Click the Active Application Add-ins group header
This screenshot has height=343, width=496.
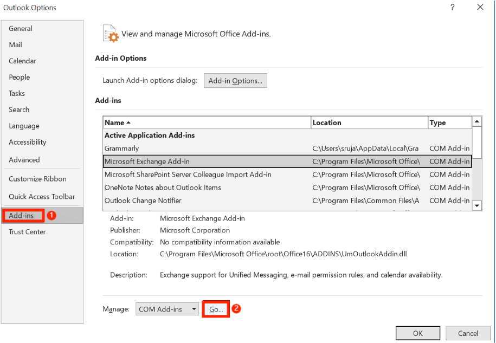tap(150, 135)
